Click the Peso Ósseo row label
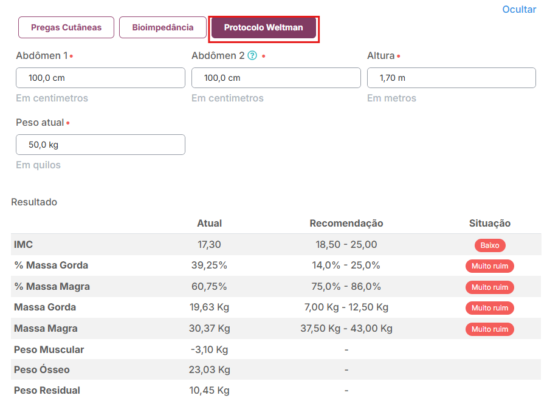The height and width of the screenshot is (418, 547). click(x=42, y=369)
